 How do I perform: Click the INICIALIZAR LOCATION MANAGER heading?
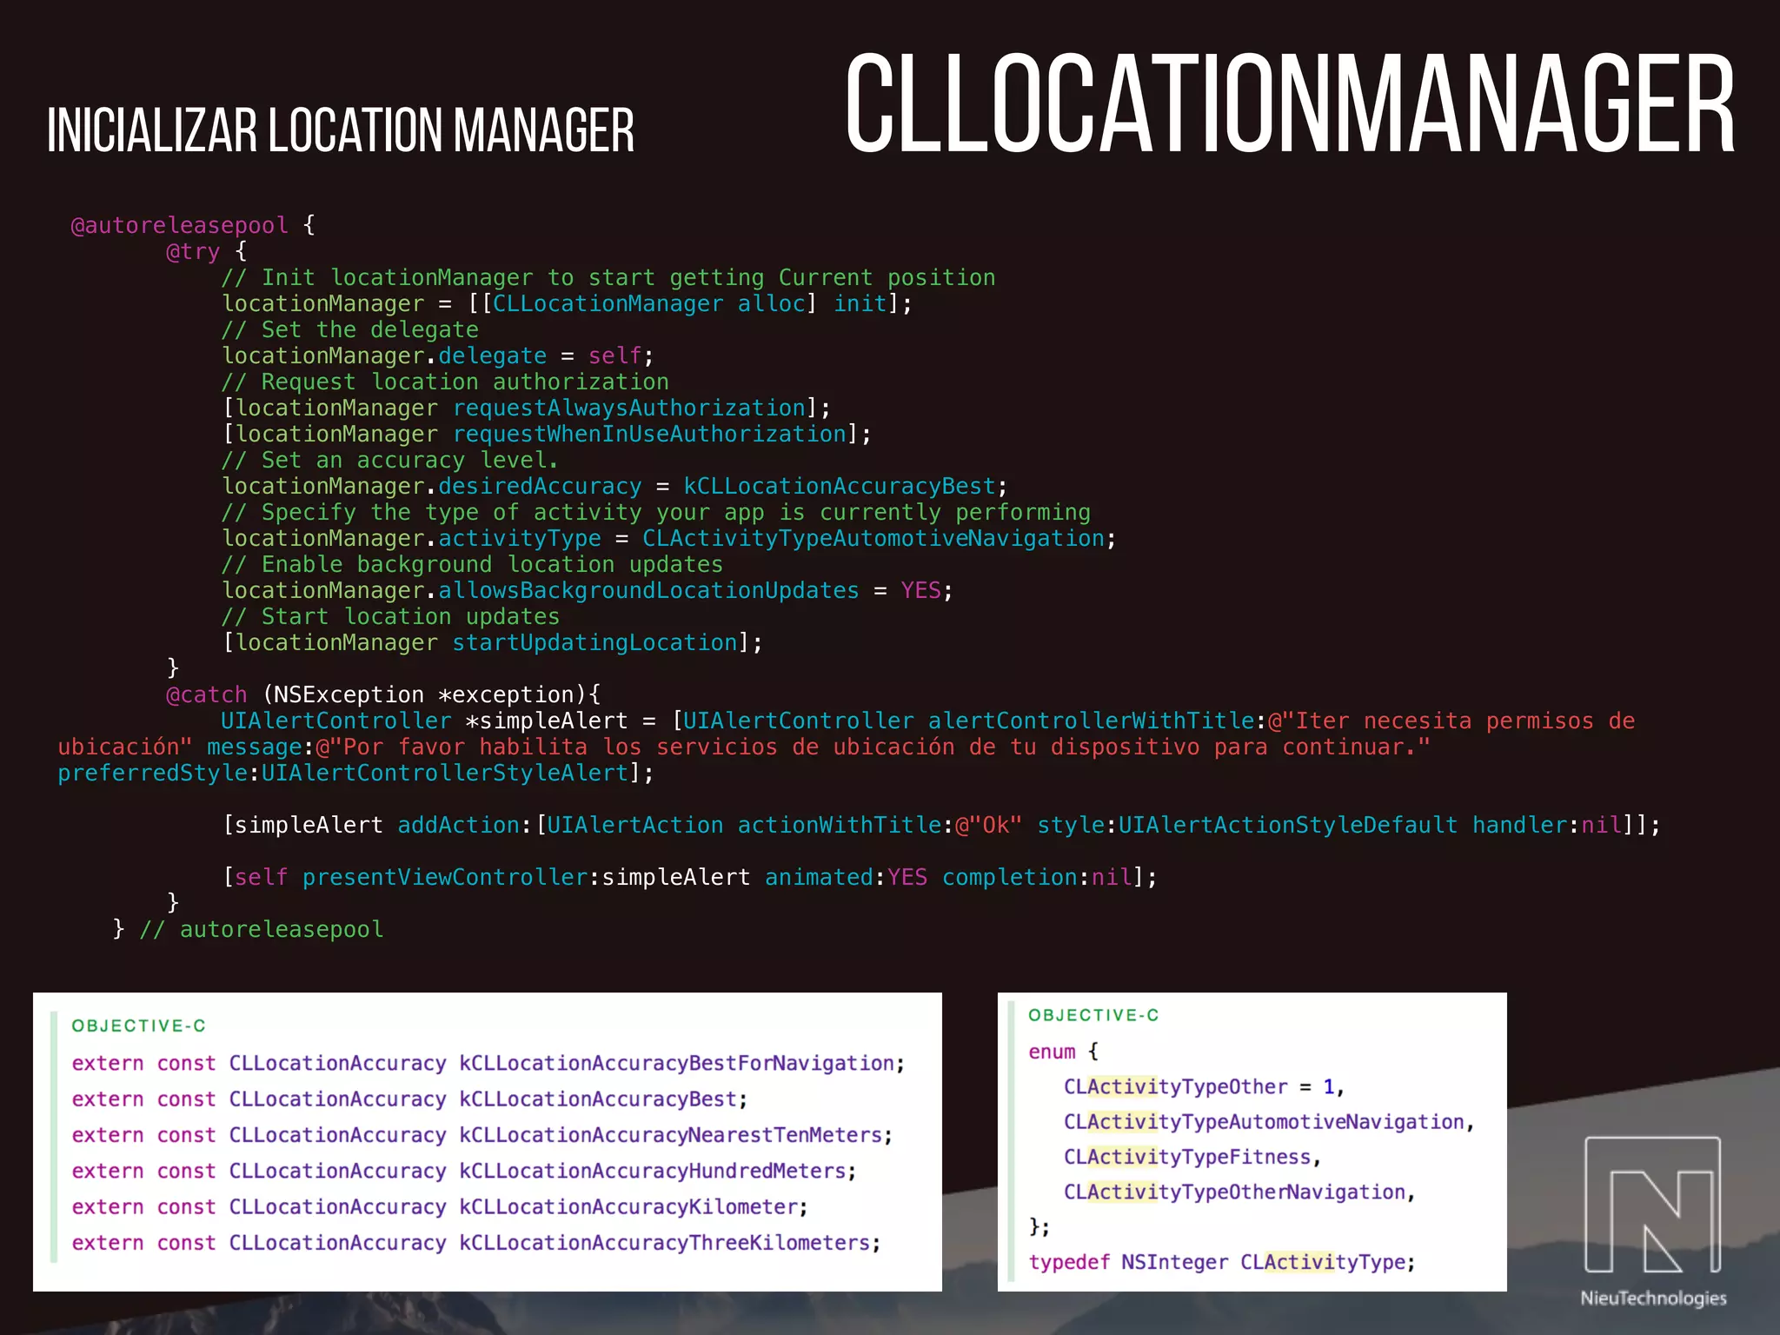pyautogui.click(x=341, y=130)
